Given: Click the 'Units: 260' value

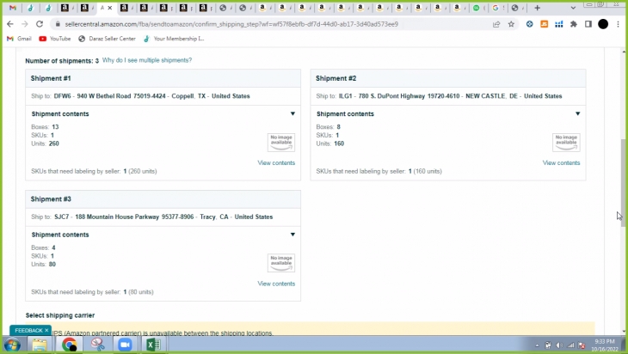Looking at the screenshot, I should [x=53, y=143].
